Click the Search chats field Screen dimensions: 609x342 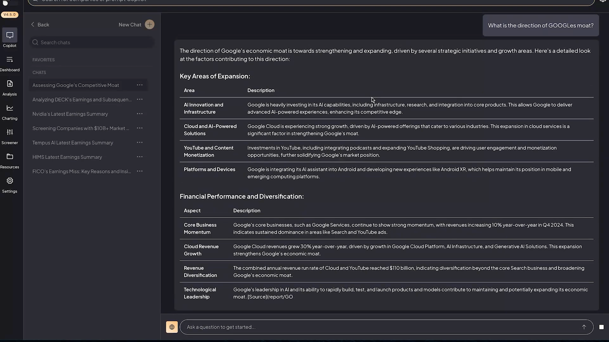point(92,42)
